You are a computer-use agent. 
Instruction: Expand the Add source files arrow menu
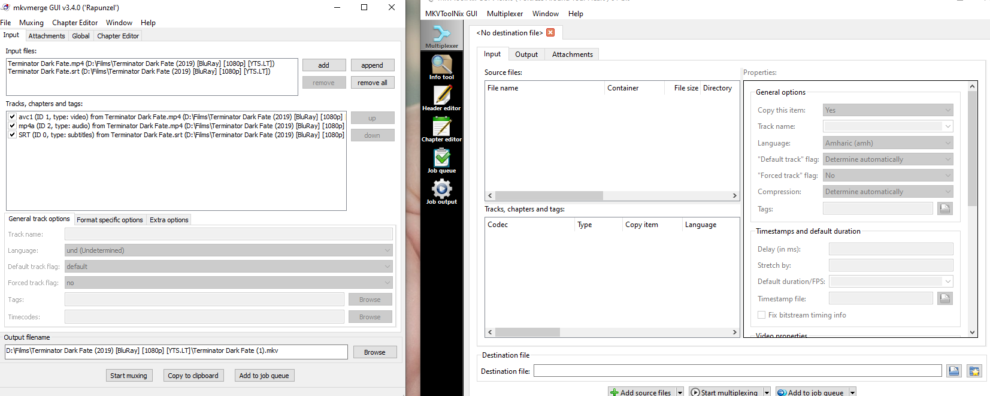click(x=680, y=392)
